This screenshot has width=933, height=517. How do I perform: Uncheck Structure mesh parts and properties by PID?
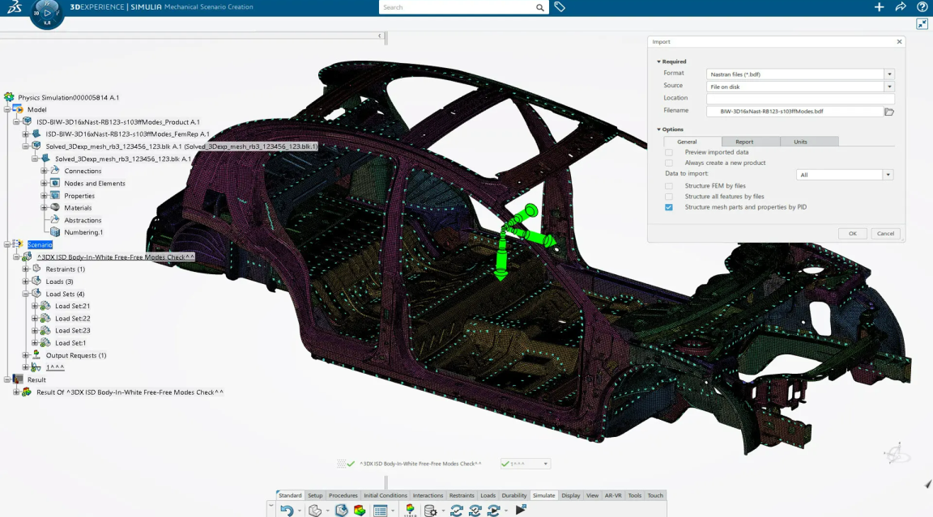point(669,207)
